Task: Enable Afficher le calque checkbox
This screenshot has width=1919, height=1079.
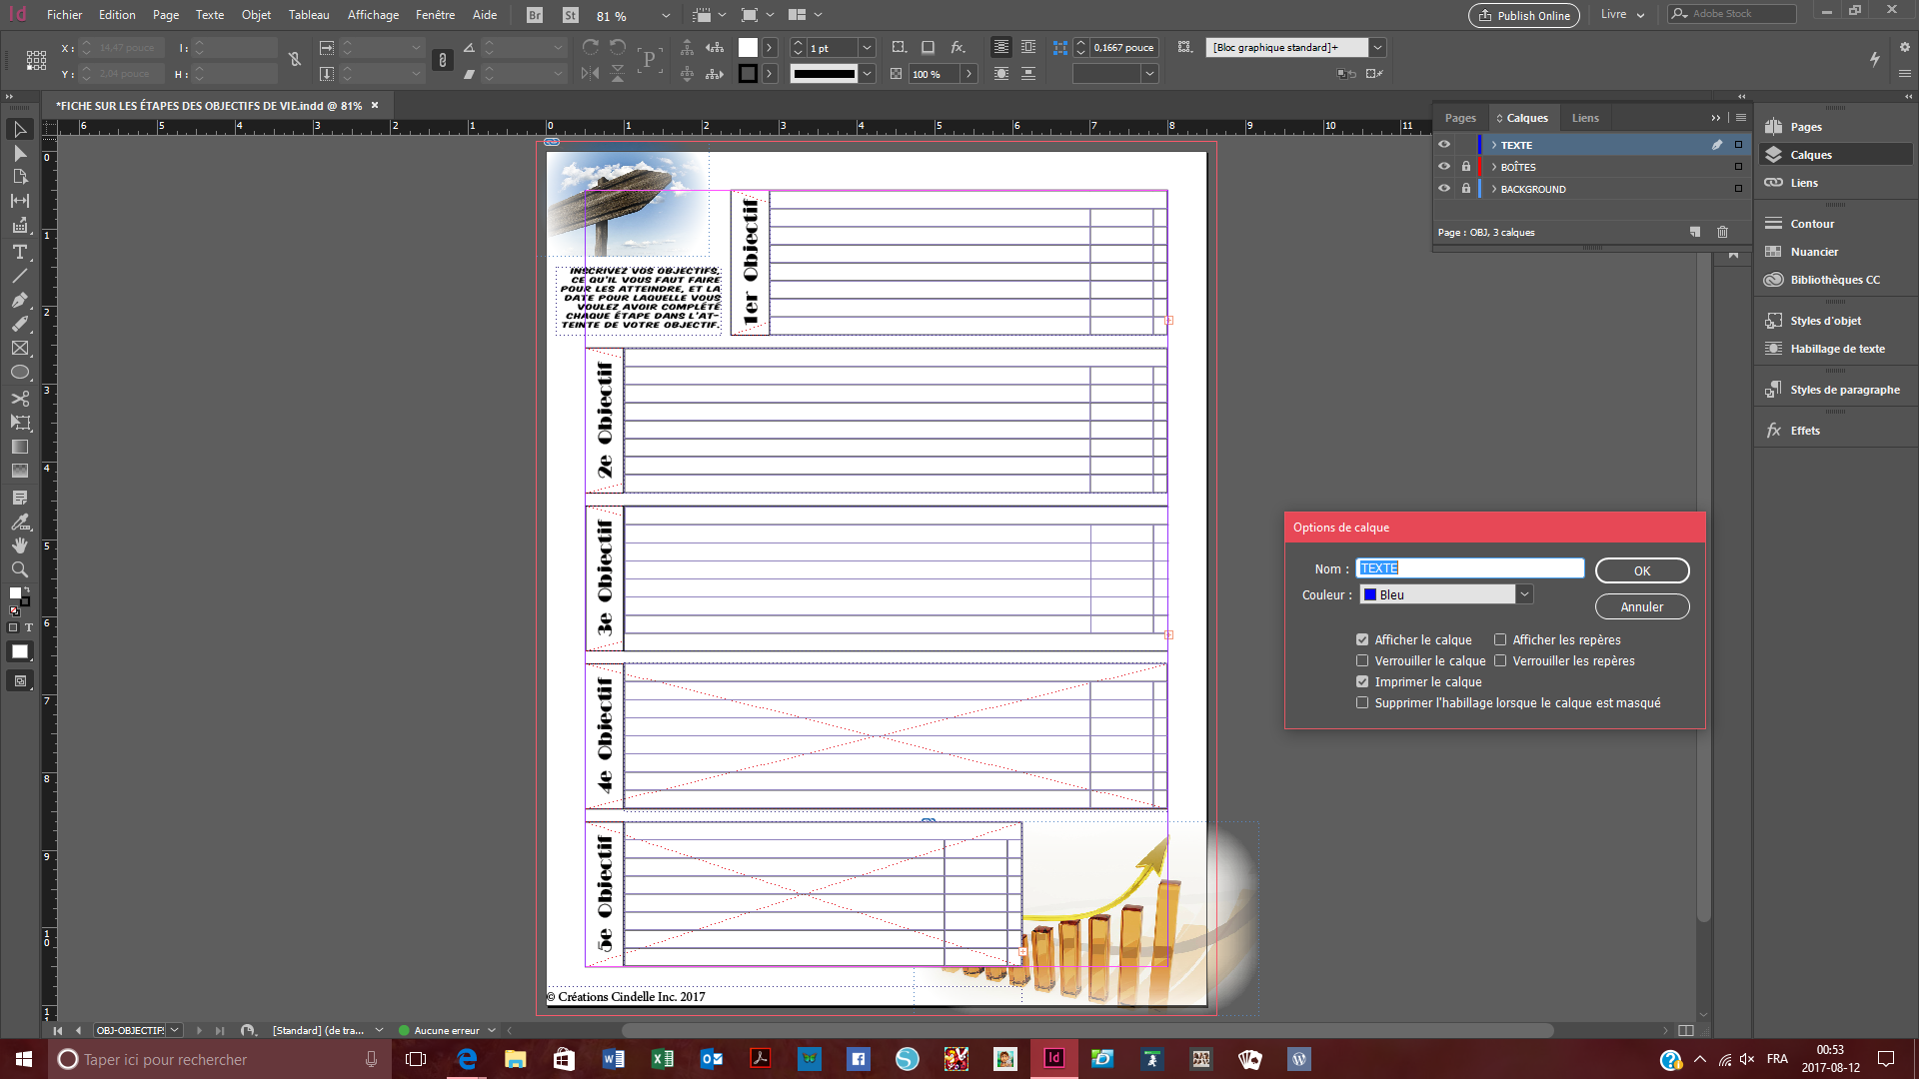Action: pos(1363,639)
